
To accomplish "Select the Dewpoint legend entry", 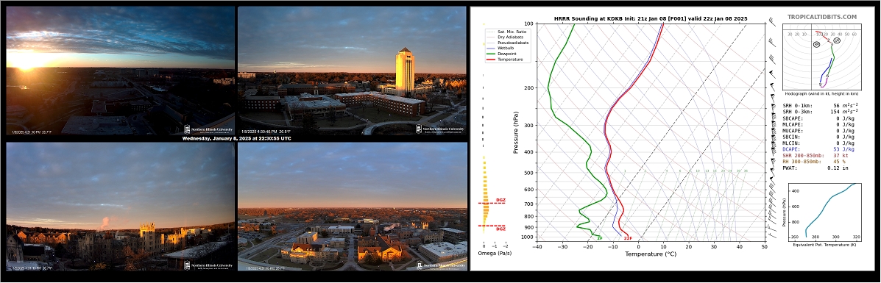I will point(502,54).
